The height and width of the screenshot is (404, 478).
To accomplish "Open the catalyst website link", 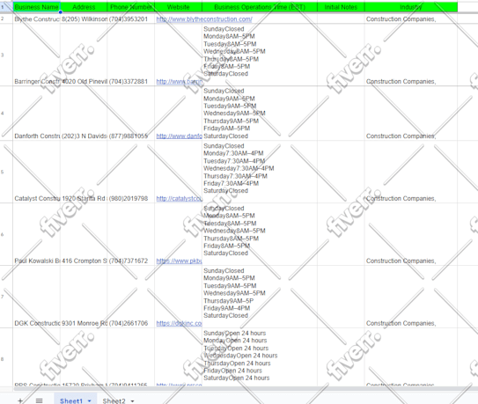I will [x=180, y=199].
